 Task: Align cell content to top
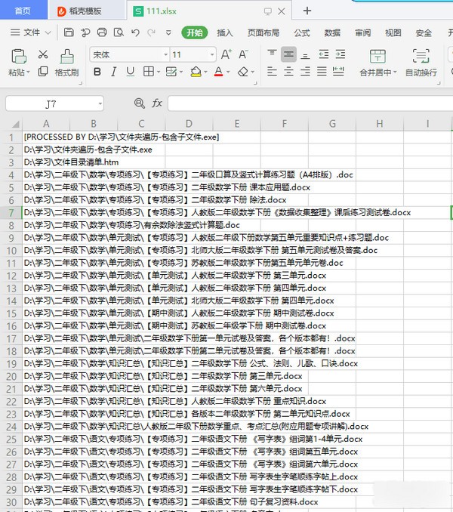tap(272, 53)
